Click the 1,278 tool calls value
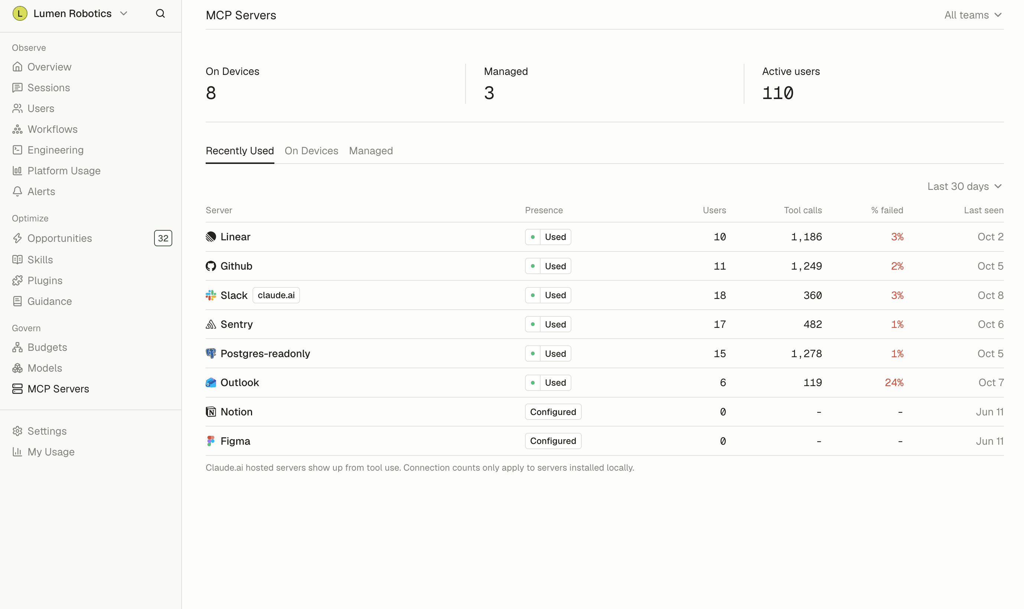 (806, 353)
